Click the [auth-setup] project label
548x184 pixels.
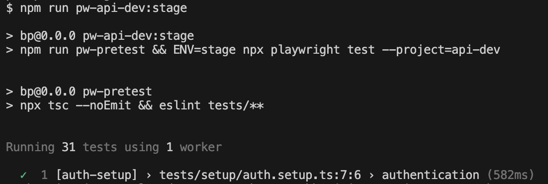(x=96, y=175)
